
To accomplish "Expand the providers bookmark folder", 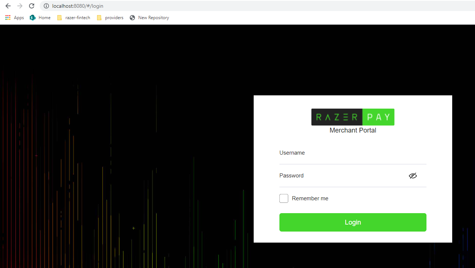I will click(110, 18).
